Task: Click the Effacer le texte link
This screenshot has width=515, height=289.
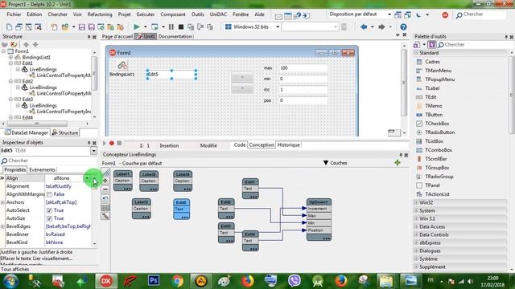Action: click(16, 258)
